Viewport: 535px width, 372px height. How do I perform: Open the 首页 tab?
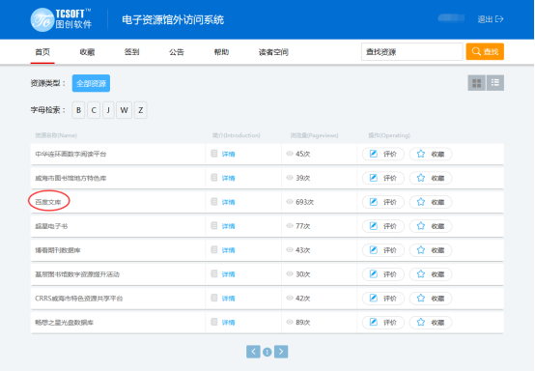42,52
